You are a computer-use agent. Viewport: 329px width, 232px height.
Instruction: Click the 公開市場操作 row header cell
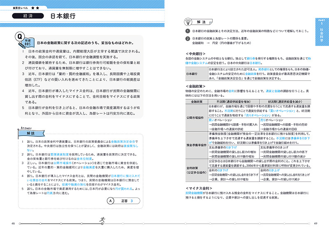(x=197, y=118)
